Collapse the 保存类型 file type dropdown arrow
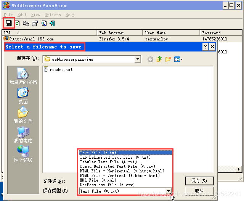 (168, 191)
